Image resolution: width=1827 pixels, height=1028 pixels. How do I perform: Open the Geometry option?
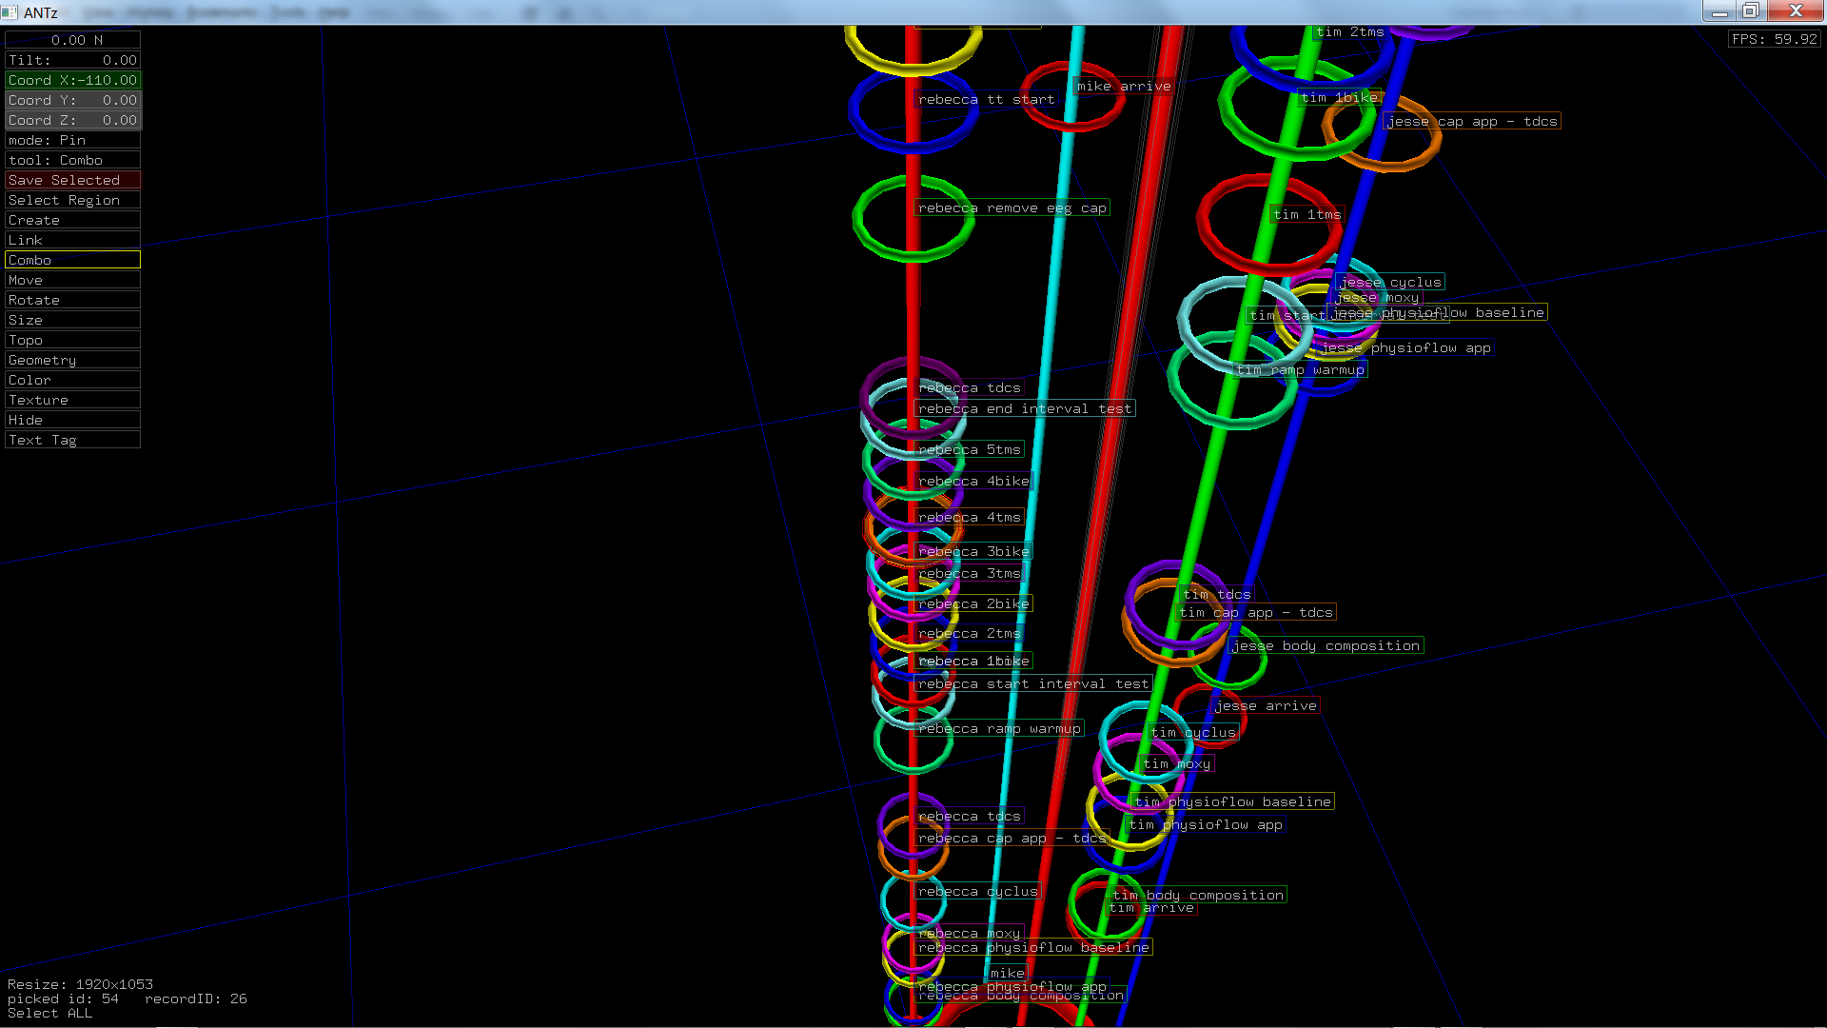[x=72, y=360]
